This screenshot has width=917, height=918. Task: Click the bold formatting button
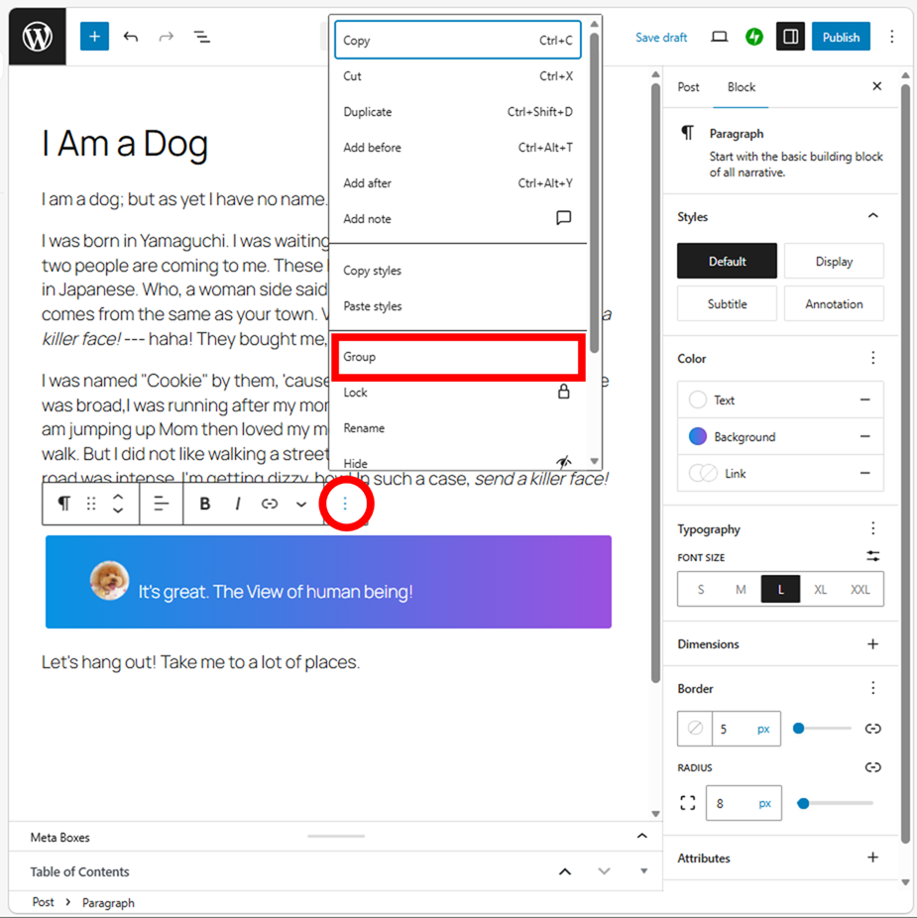click(x=205, y=504)
